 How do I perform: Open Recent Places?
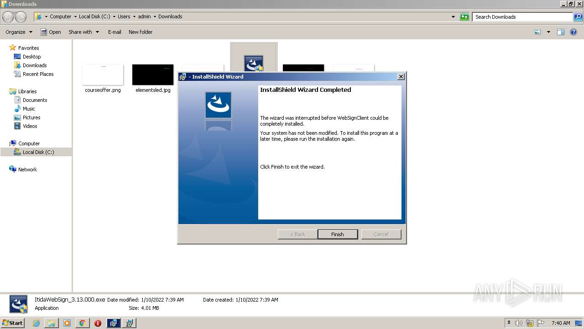tap(38, 74)
